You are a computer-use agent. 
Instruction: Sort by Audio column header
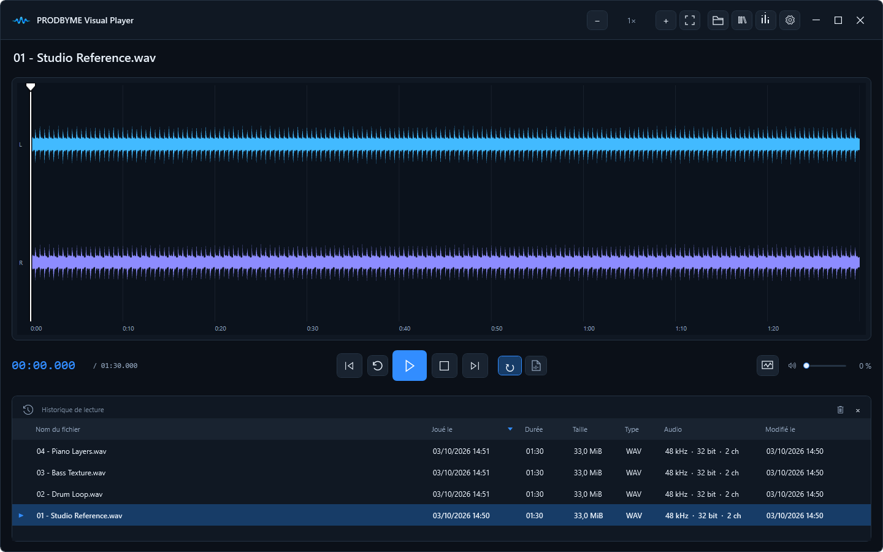[673, 429]
